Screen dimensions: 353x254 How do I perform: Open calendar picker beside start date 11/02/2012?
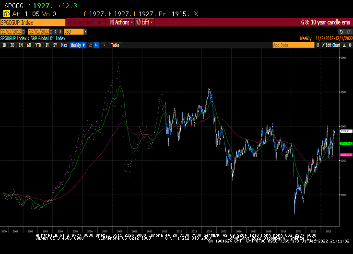pos(24,32)
